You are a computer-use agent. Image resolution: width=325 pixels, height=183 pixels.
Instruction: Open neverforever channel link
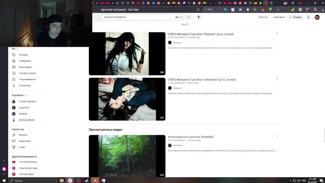click(178, 145)
